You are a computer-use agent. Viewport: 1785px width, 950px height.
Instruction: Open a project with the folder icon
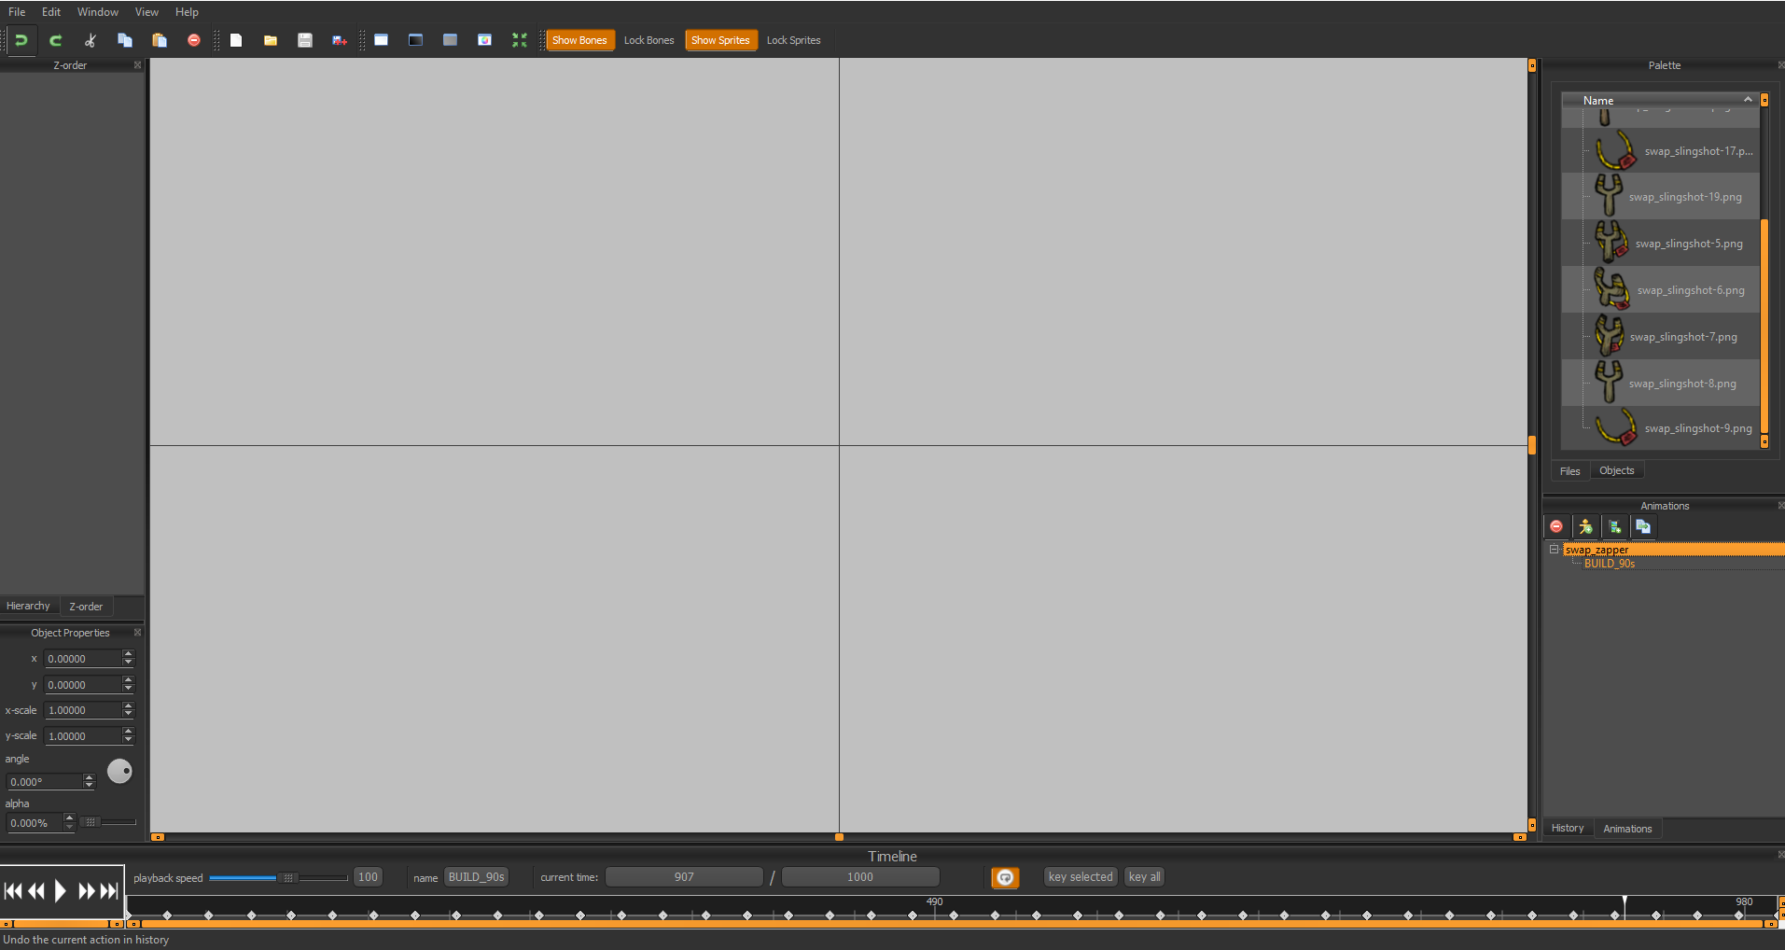271,40
